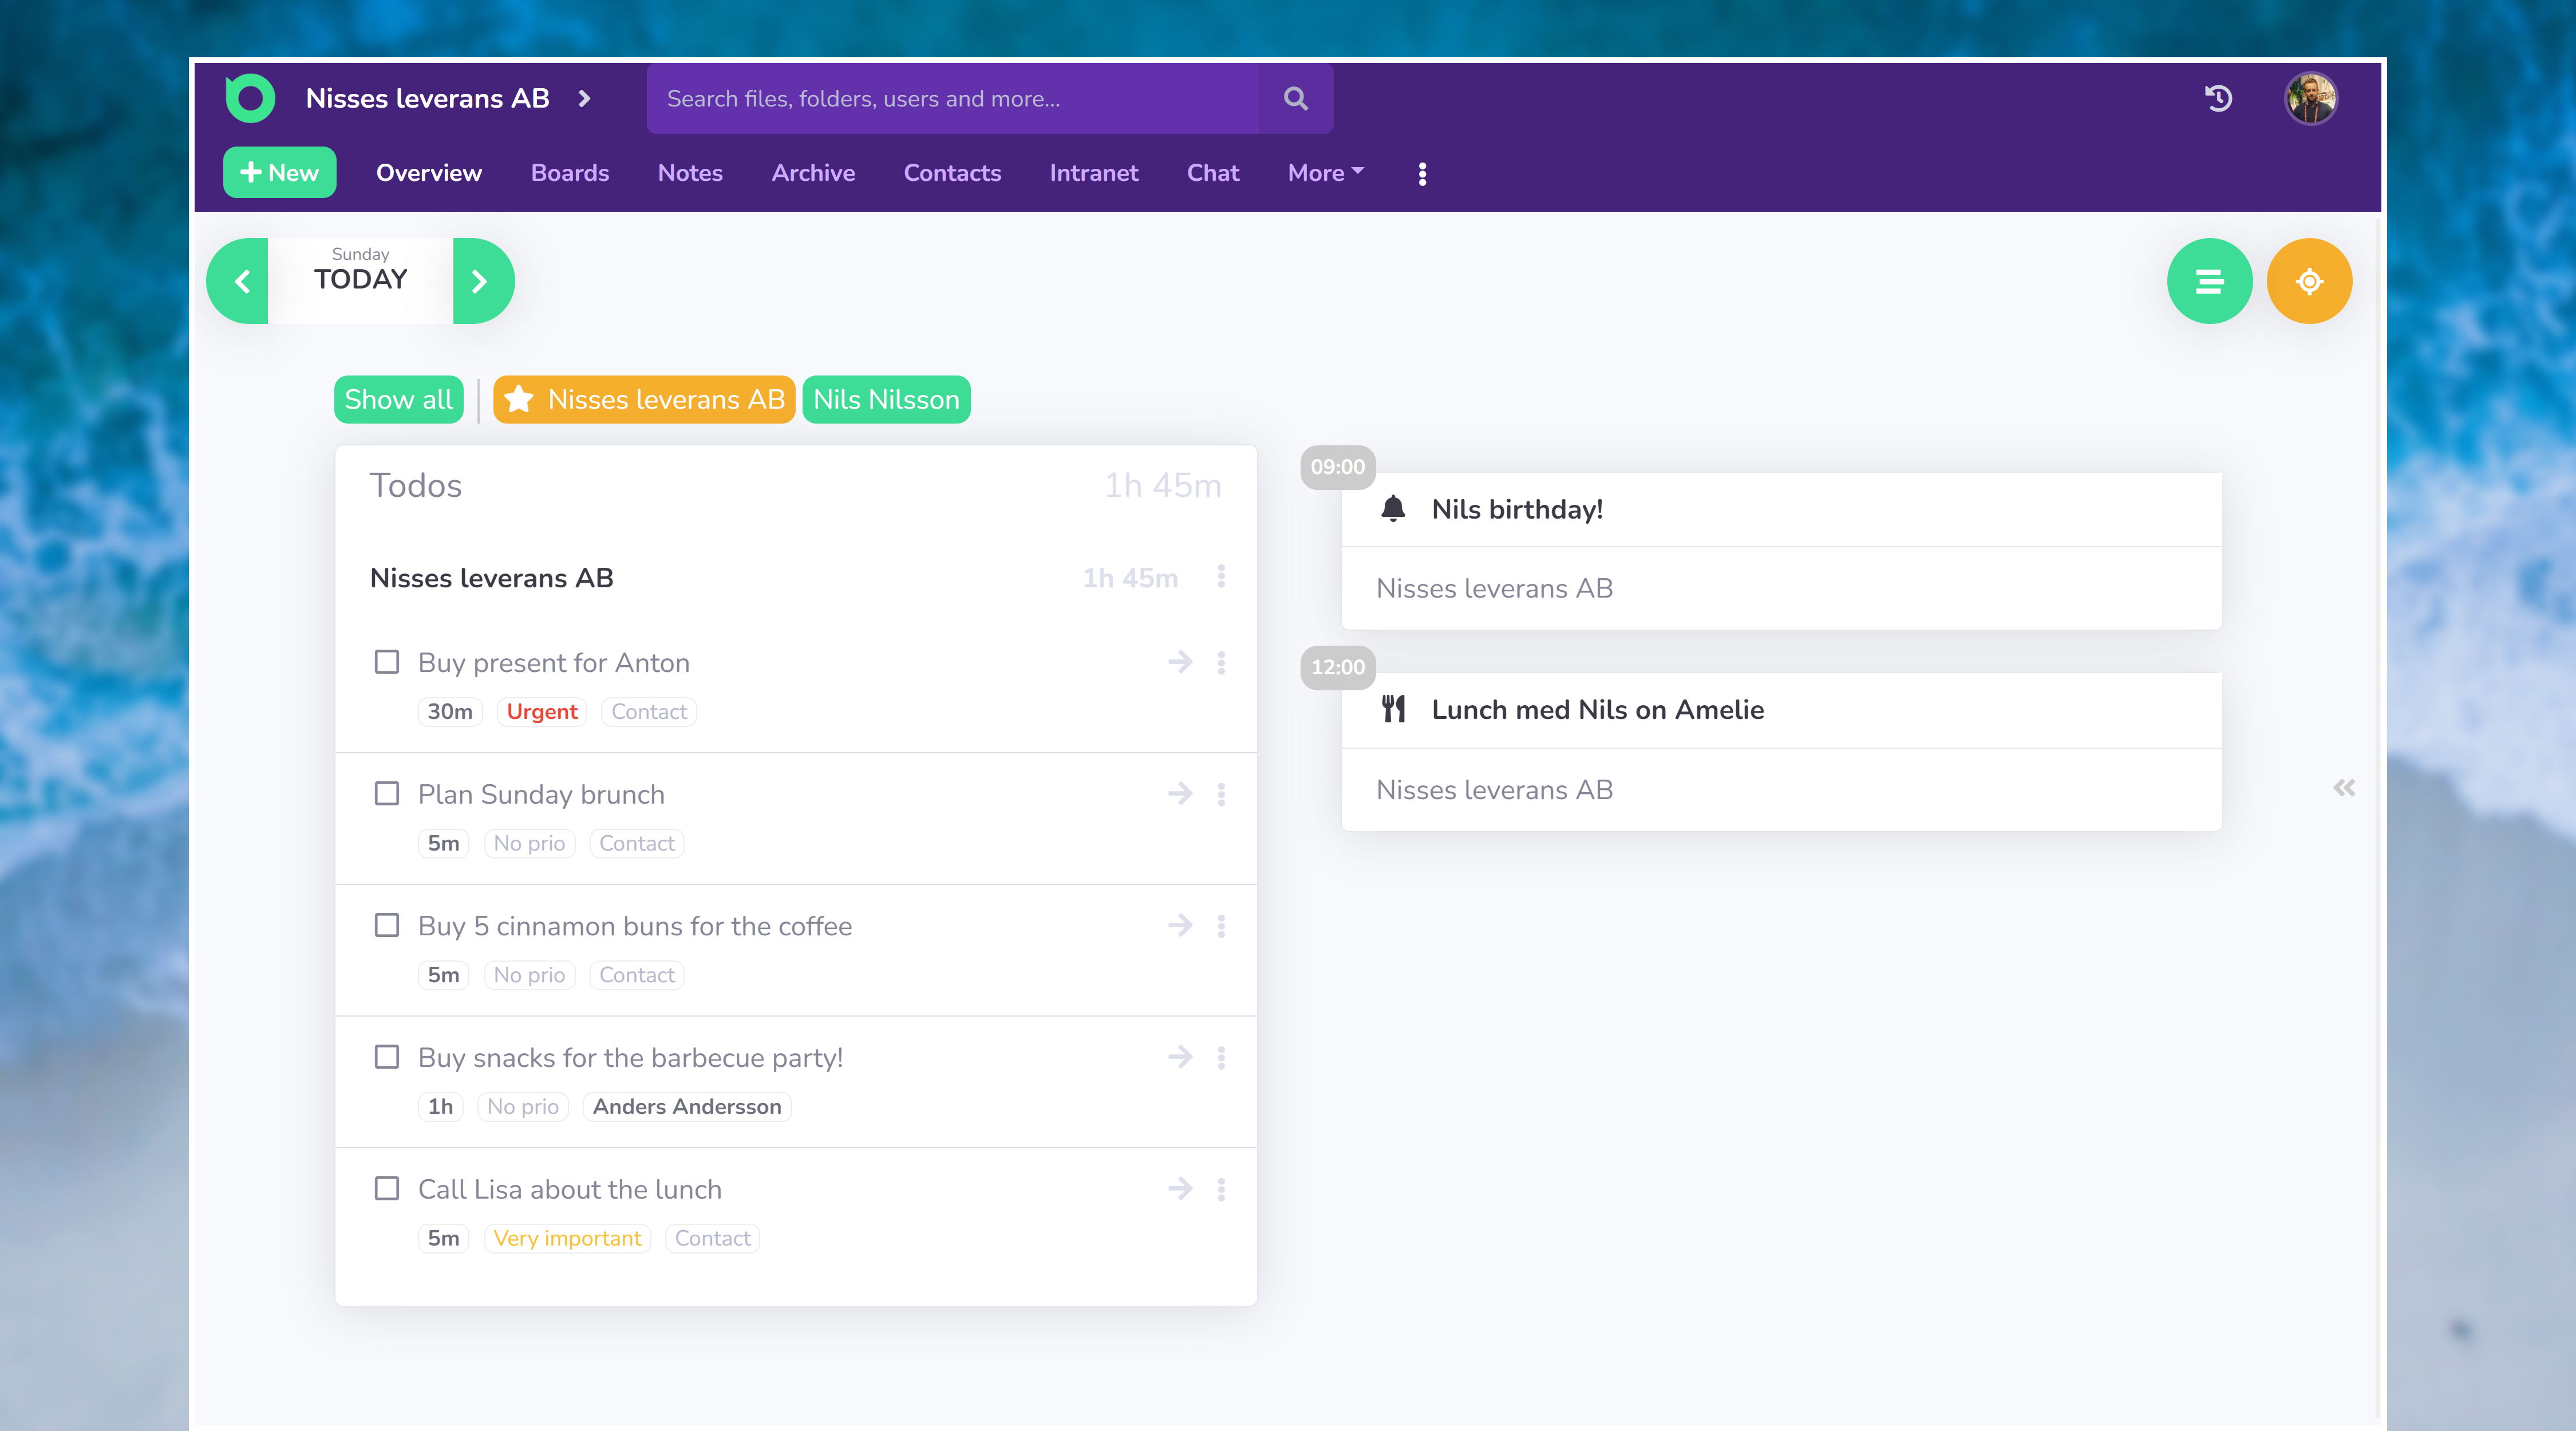Open options menu for Buy 5 cinnamon buns
Viewport: 2576px width, 1431px height.
pyautogui.click(x=1221, y=926)
